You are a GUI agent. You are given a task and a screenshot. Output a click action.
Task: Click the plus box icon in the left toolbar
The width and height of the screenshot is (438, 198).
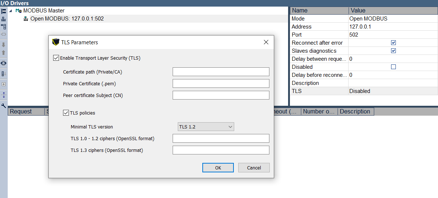tap(4, 84)
